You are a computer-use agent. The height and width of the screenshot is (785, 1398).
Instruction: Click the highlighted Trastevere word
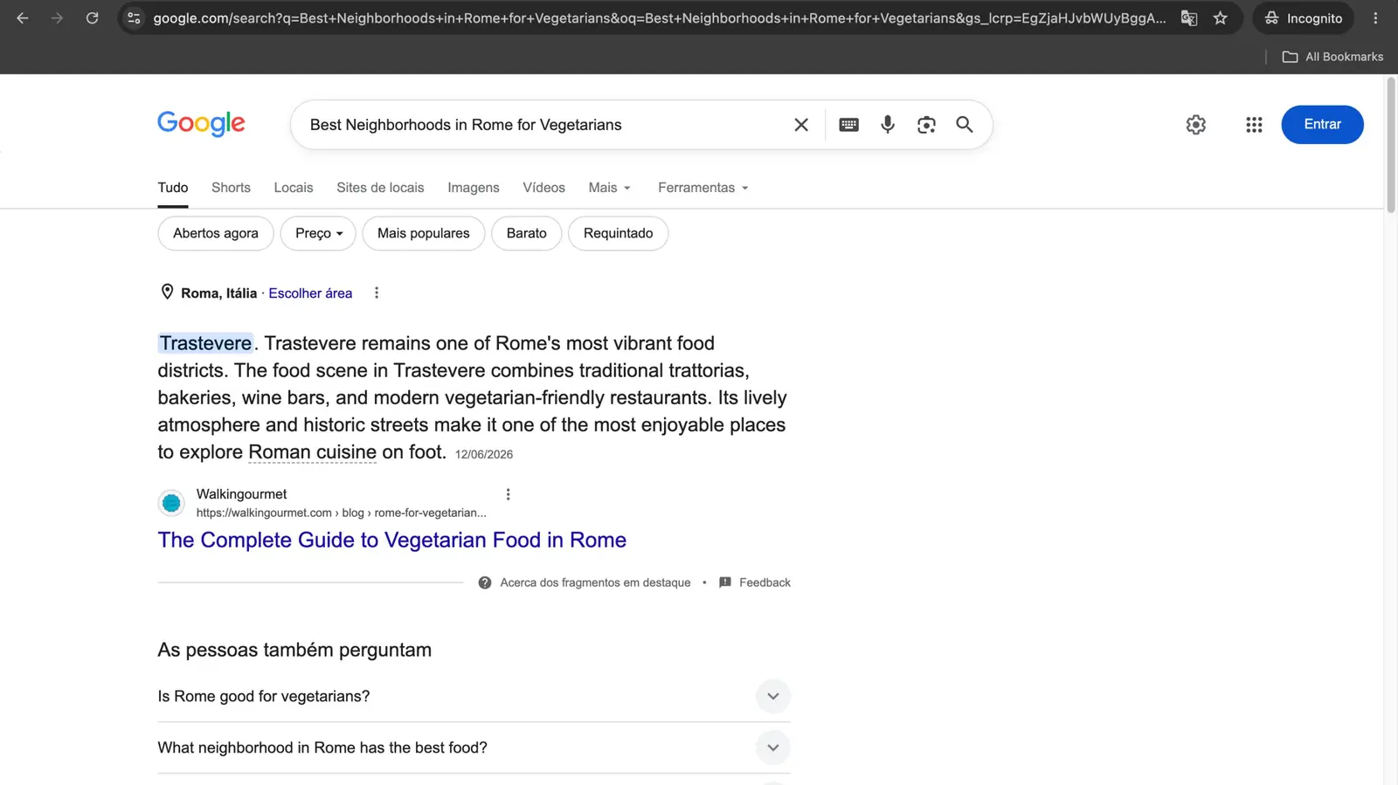(205, 343)
